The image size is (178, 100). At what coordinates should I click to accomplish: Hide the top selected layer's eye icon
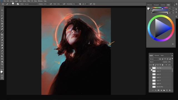tap(150, 68)
